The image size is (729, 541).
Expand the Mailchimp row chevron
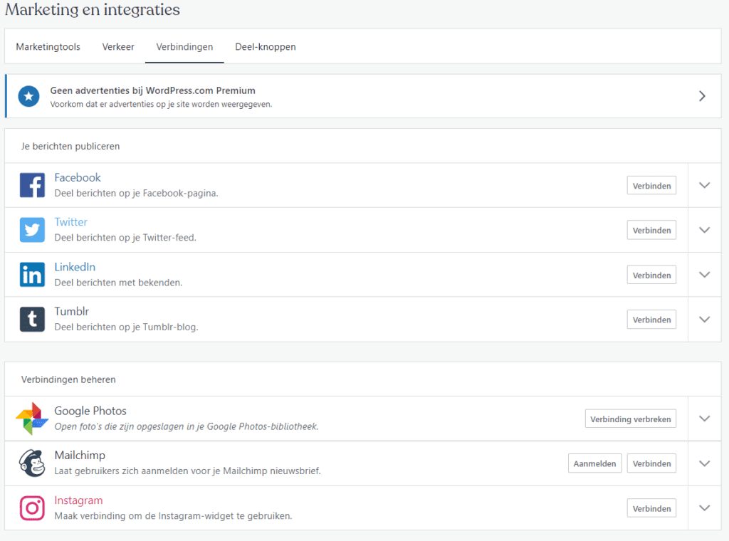[x=704, y=463]
